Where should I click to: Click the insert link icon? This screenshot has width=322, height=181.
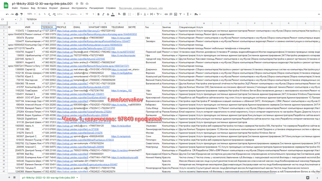coord(166,14)
